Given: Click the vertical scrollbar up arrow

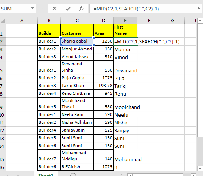Looking at the screenshot, I should click(x=200, y=20).
